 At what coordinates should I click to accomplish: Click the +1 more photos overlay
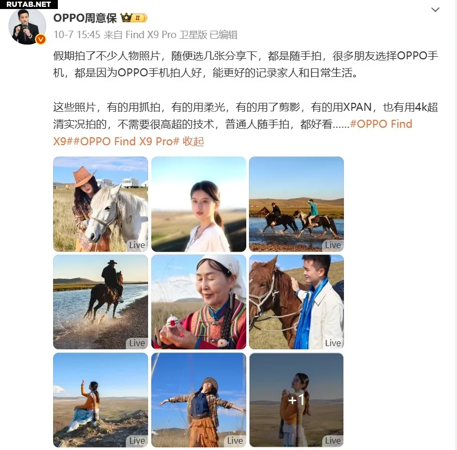pos(296,400)
